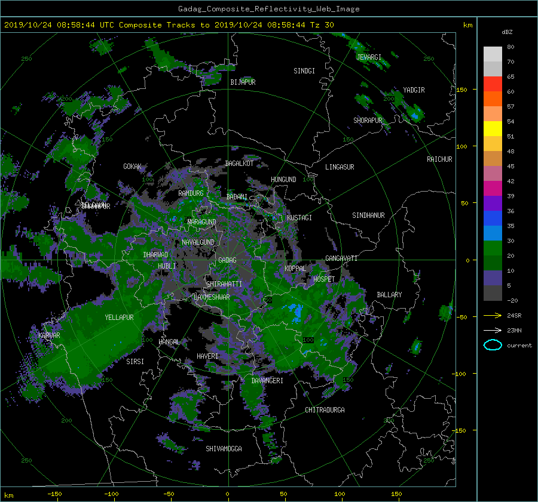Click the YADGIR city label
Image resolution: width=538 pixels, height=502 pixels.
click(414, 90)
